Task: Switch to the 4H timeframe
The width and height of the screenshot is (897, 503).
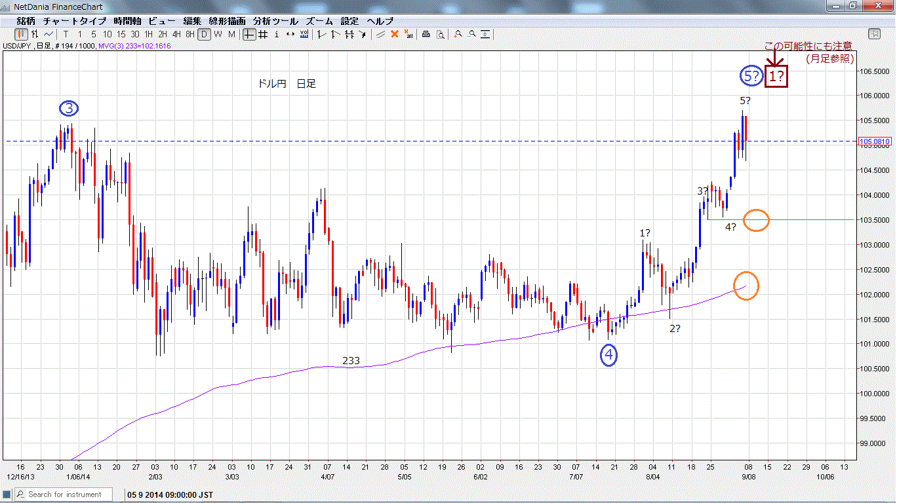Action: point(176,34)
